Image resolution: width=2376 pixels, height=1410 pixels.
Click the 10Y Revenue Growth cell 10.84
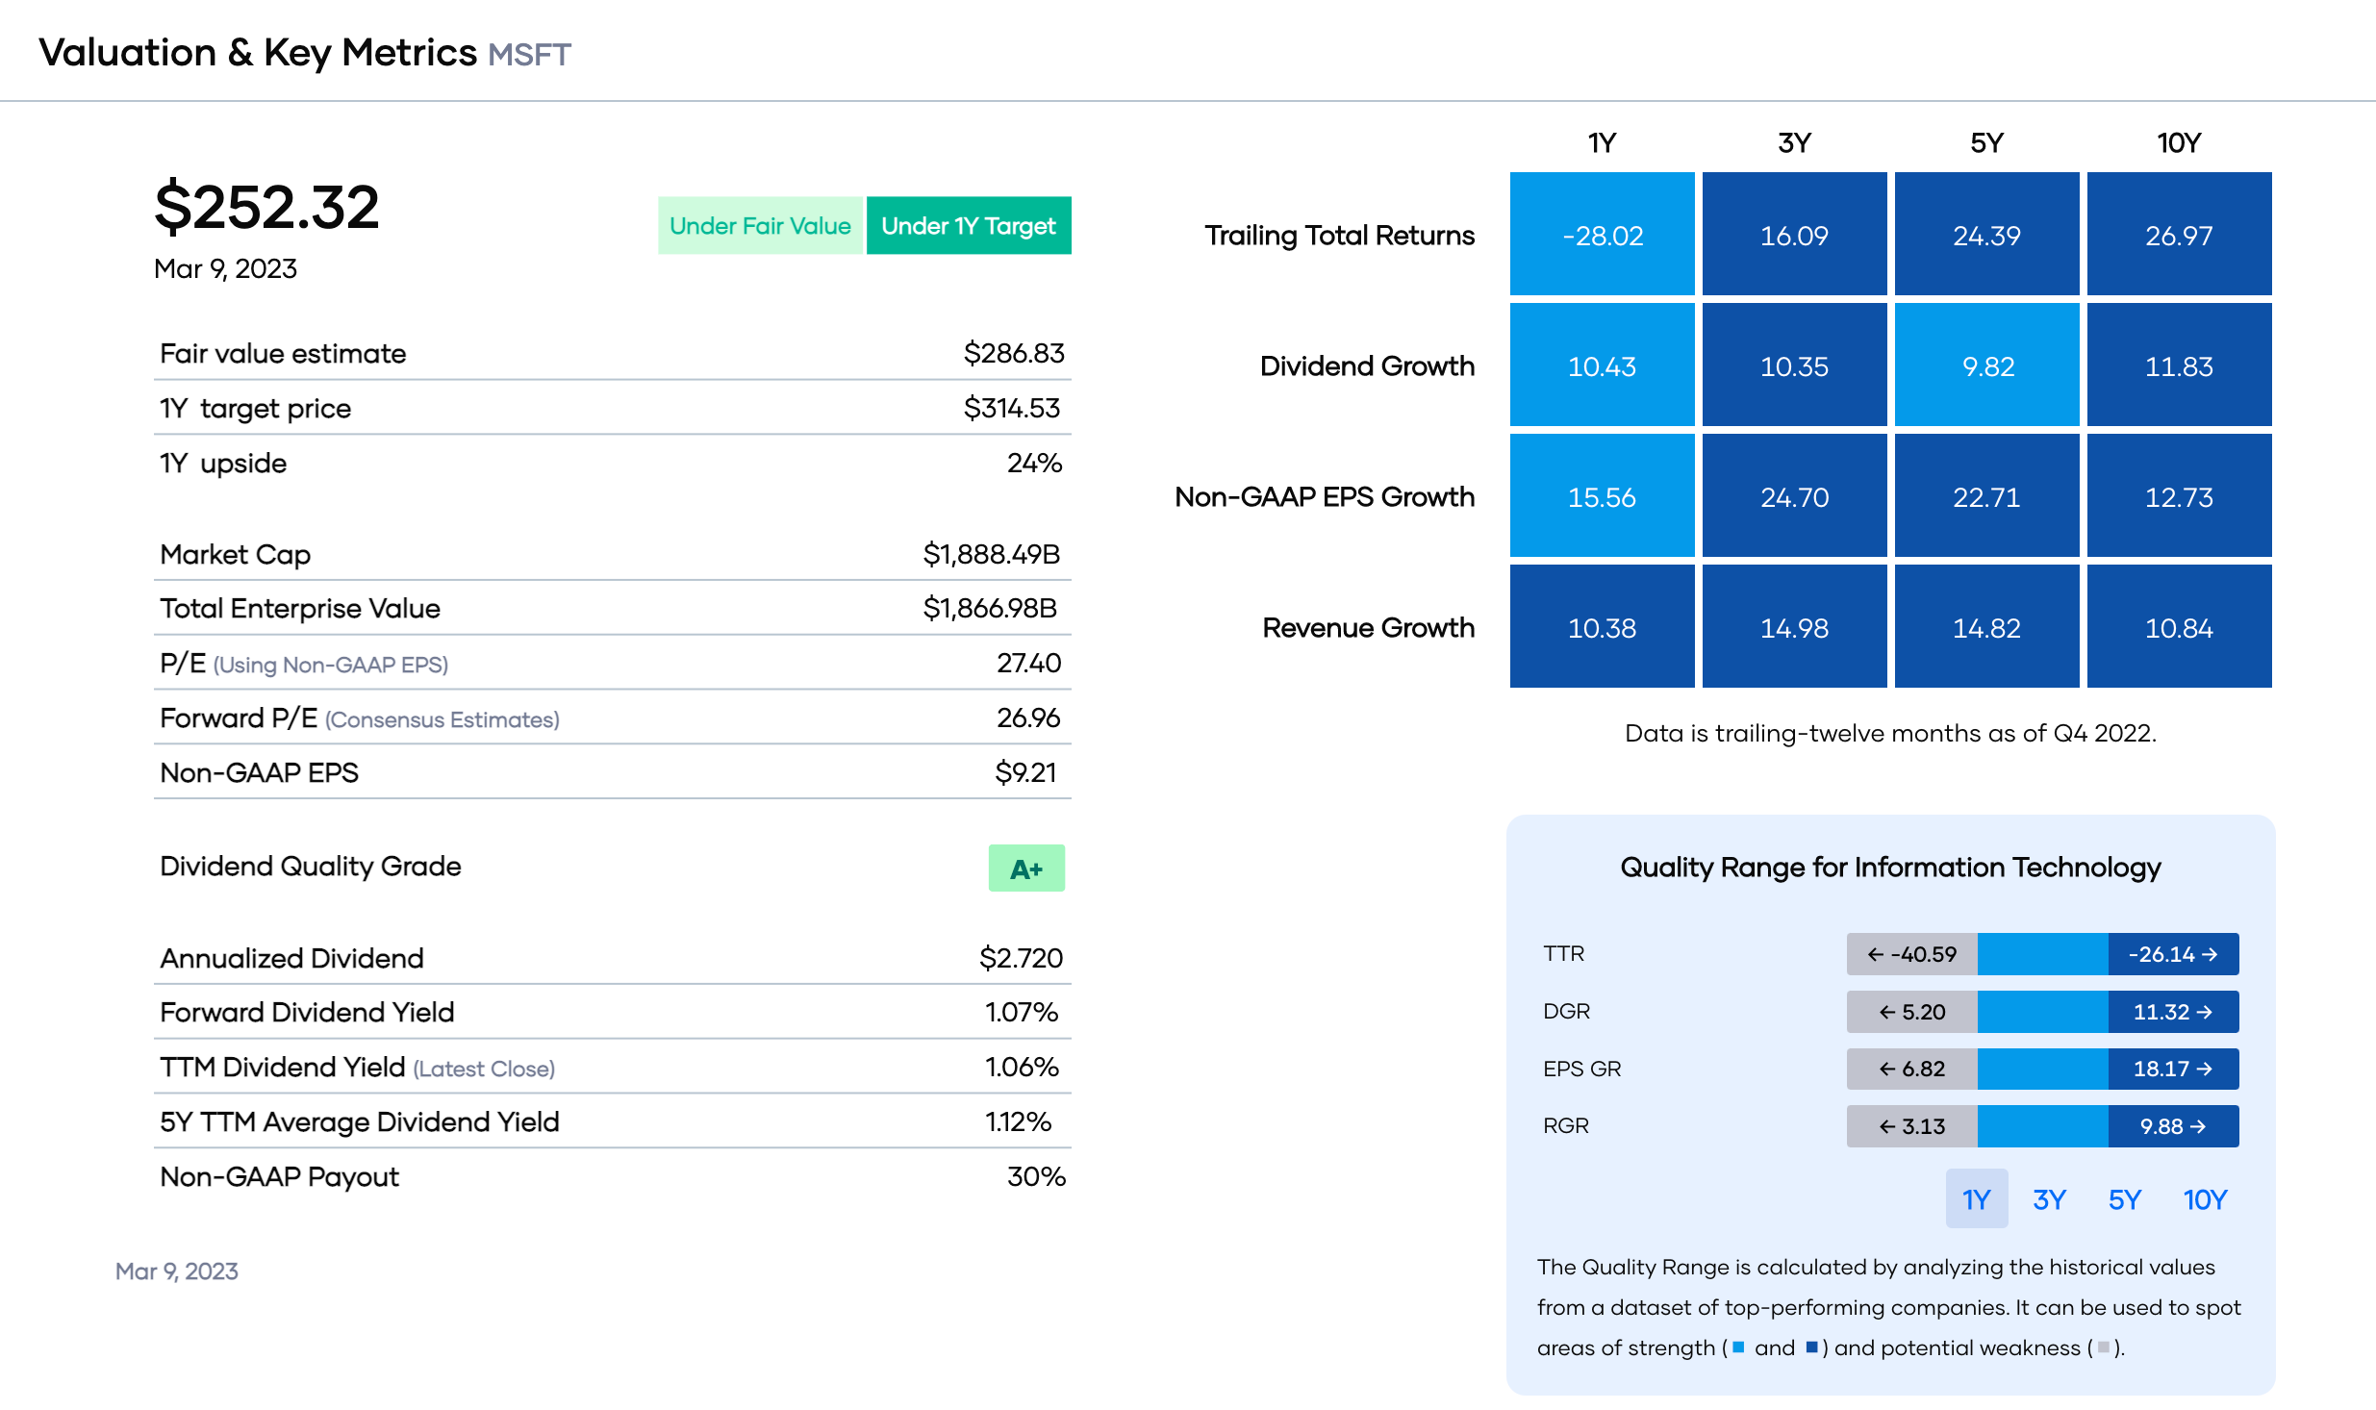click(x=2179, y=627)
